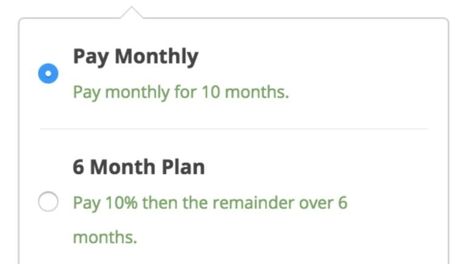Select the 6 Month Plan radio button
466x264 pixels.
[x=48, y=202]
